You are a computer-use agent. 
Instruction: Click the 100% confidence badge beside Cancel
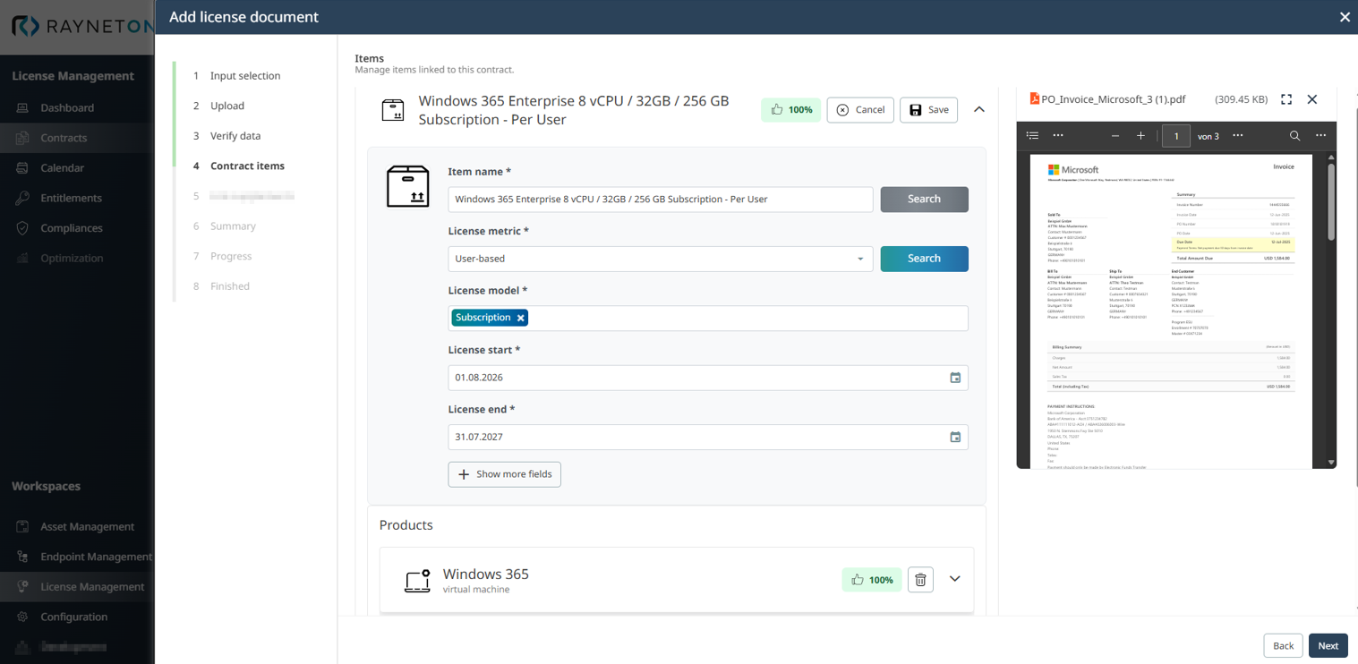(x=790, y=110)
